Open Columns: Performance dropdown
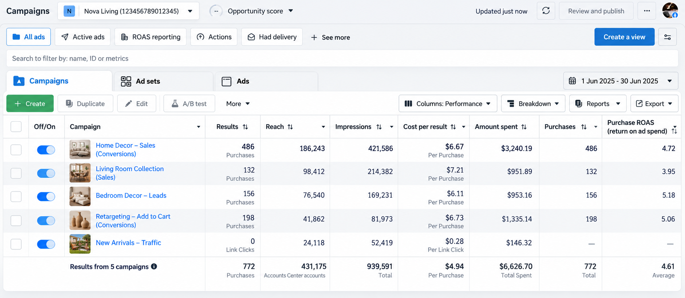 (448, 104)
